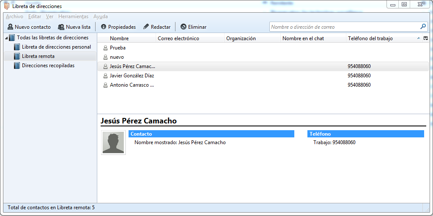This screenshot has height=216, width=433.
Task: Sort by the Nombre column header
Action: (127, 38)
